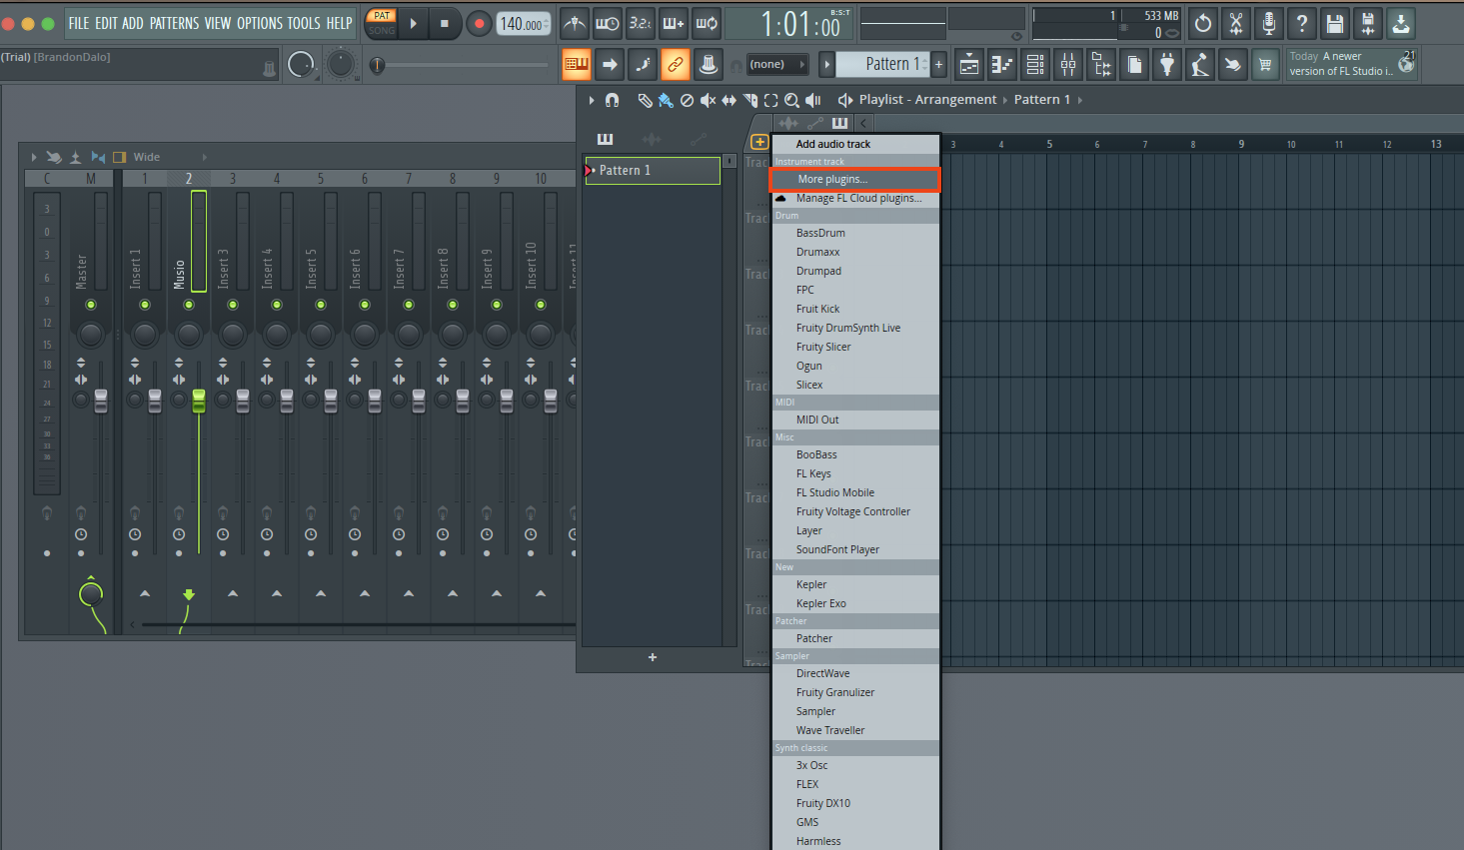Select Manage FL Cloud plugins... entry
Image resolution: width=1464 pixels, height=850 pixels.
click(855, 198)
